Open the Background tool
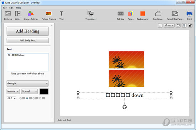196x130 pixels. 143,15
